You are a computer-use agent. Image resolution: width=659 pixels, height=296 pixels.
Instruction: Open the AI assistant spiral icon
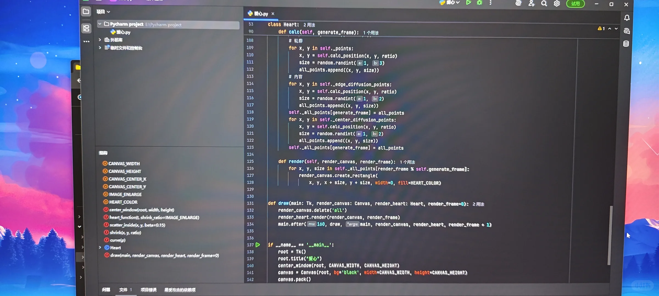pyautogui.click(x=518, y=3)
